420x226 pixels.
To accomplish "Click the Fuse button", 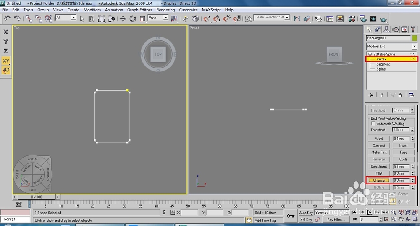I will tap(403, 152).
